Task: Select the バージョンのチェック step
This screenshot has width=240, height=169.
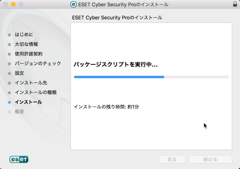Action: click(38, 63)
